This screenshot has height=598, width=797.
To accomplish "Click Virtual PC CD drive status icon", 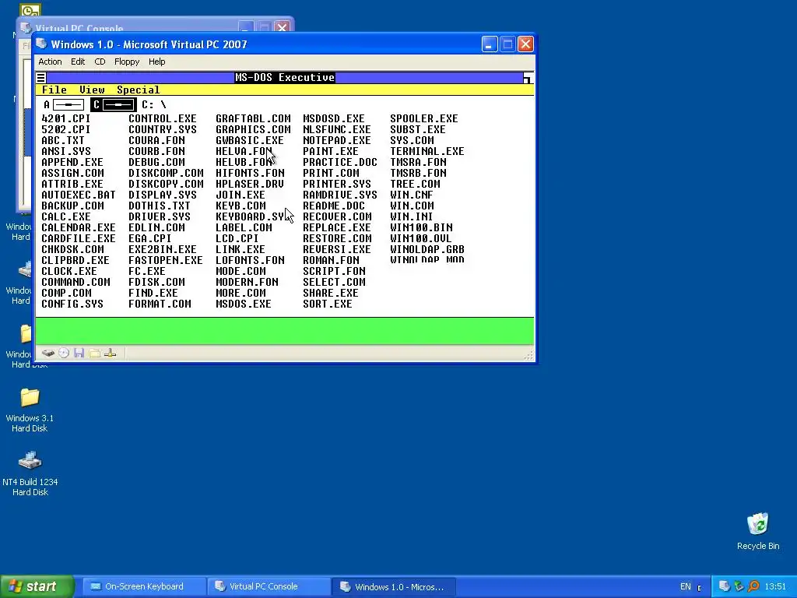I will 64,353.
